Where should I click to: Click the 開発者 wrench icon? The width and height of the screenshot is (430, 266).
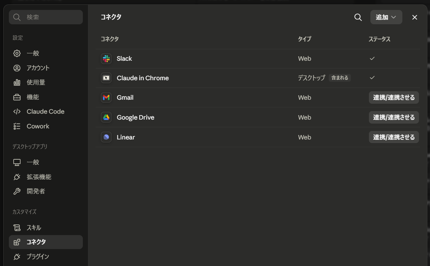coord(17,191)
